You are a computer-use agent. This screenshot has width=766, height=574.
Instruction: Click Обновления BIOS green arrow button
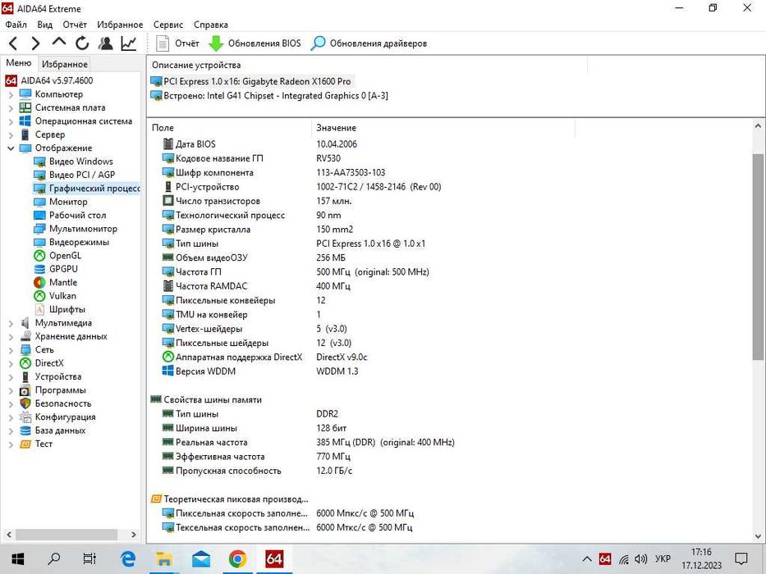(x=255, y=43)
